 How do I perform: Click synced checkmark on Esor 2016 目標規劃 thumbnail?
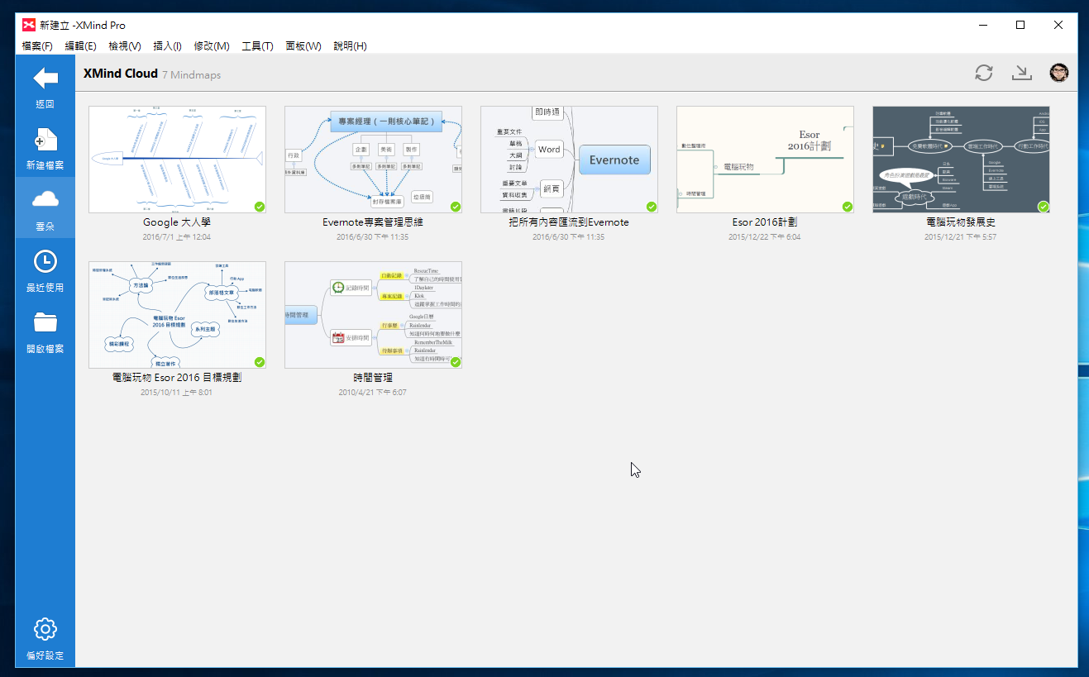click(260, 362)
